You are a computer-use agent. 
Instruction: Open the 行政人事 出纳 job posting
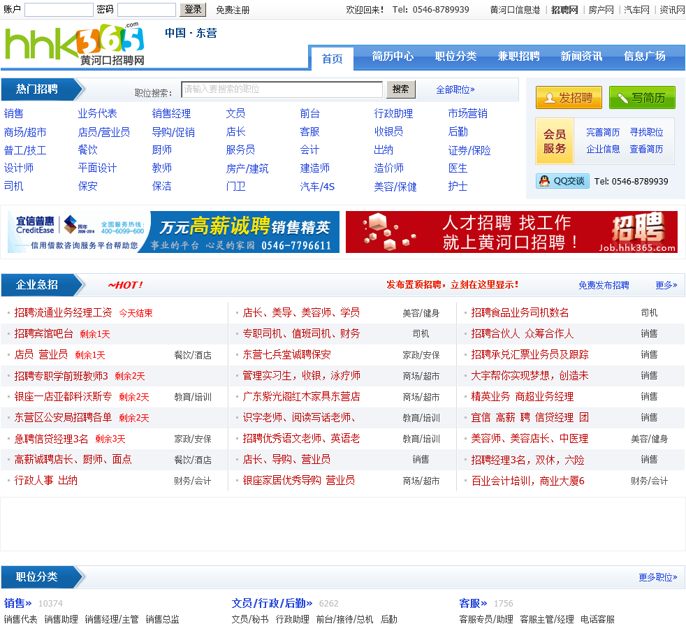tap(46, 481)
